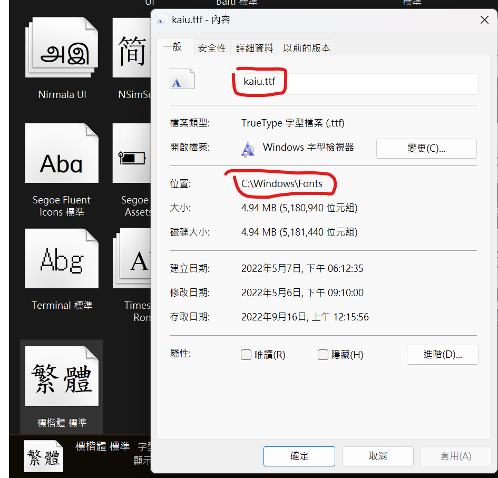Click the 取消 button
This screenshot has height=478, width=498.
pyautogui.click(x=378, y=456)
